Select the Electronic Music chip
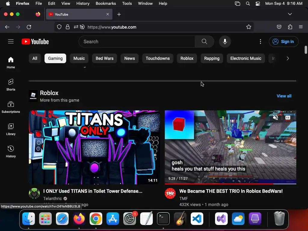Viewport: 308px width, 231px height. 246,58
